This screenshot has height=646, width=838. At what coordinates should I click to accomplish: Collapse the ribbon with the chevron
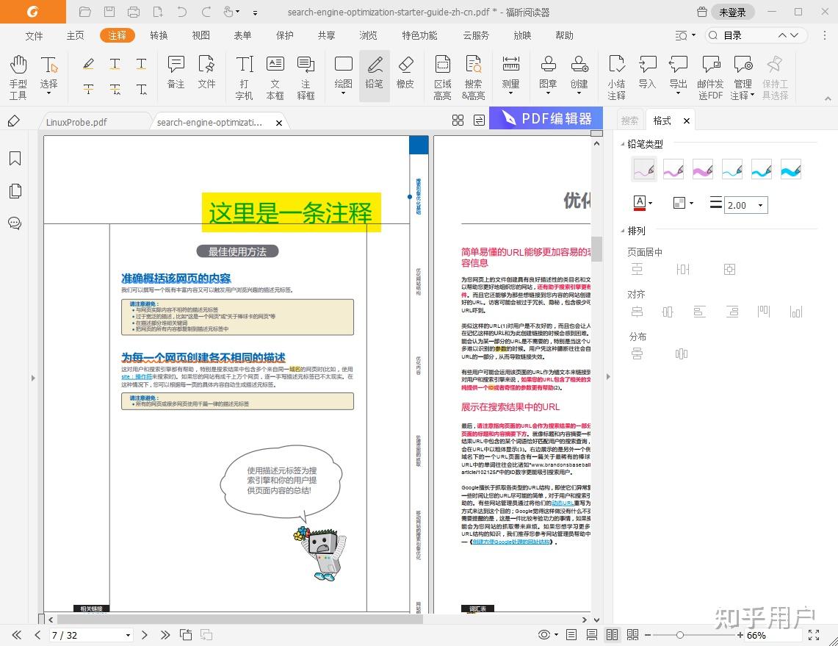pyautogui.click(x=828, y=98)
